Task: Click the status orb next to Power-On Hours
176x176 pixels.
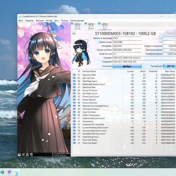Action: (74, 90)
